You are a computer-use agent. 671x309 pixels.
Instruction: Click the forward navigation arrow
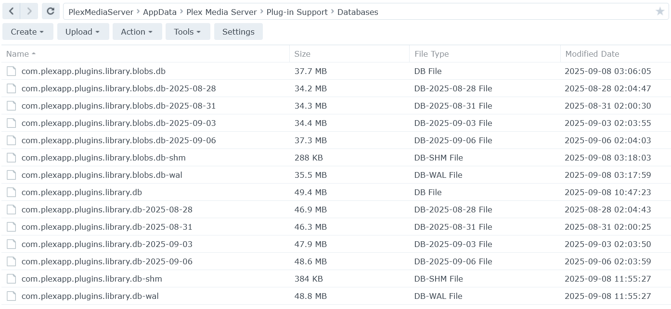[x=29, y=12]
